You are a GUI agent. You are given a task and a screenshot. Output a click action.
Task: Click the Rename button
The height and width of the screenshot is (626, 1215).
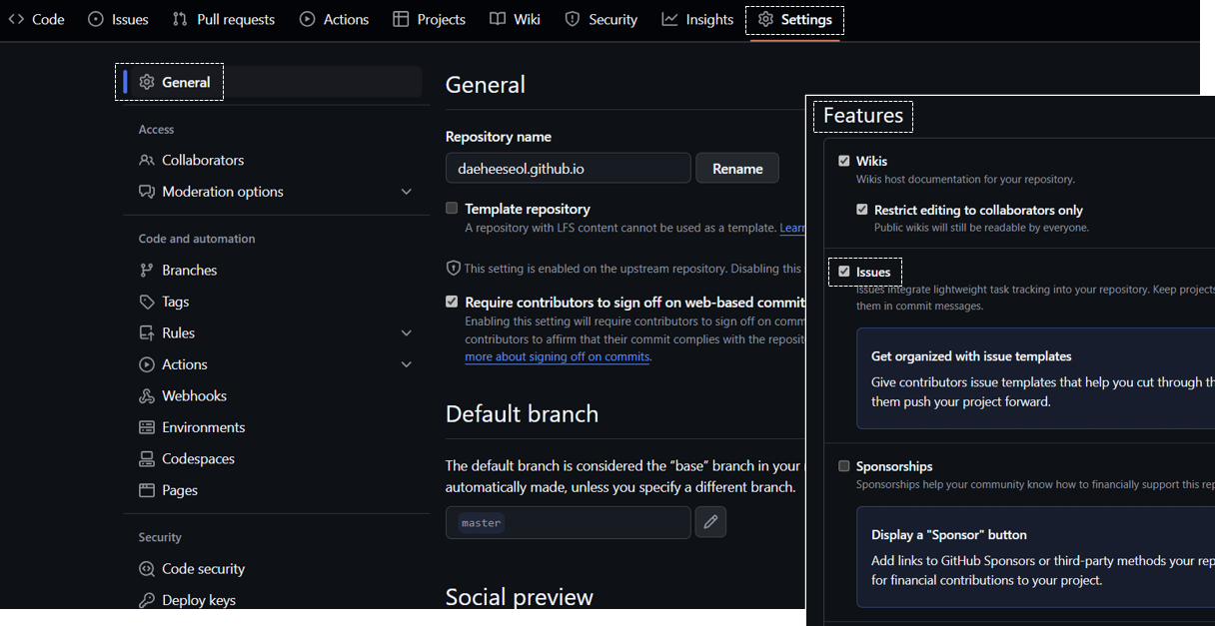click(x=737, y=168)
